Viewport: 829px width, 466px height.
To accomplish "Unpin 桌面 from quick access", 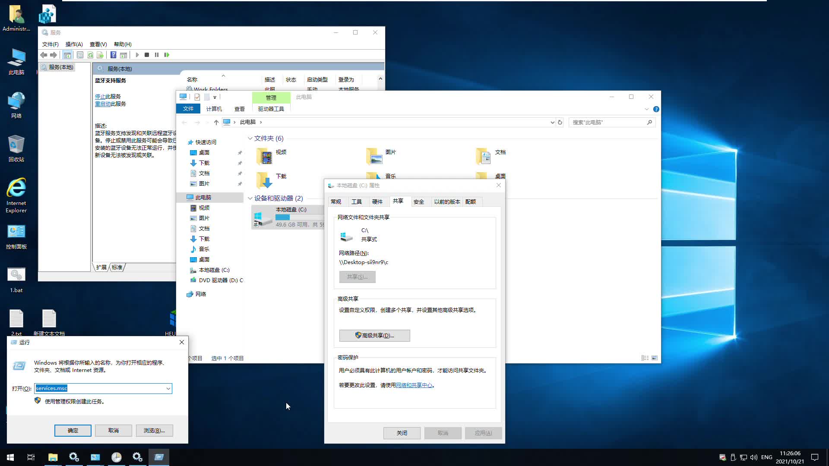I will pos(240,152).
